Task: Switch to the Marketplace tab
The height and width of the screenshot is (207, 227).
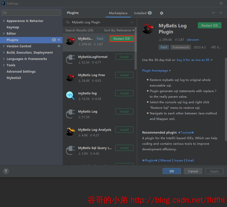Action: coord(118,13)
